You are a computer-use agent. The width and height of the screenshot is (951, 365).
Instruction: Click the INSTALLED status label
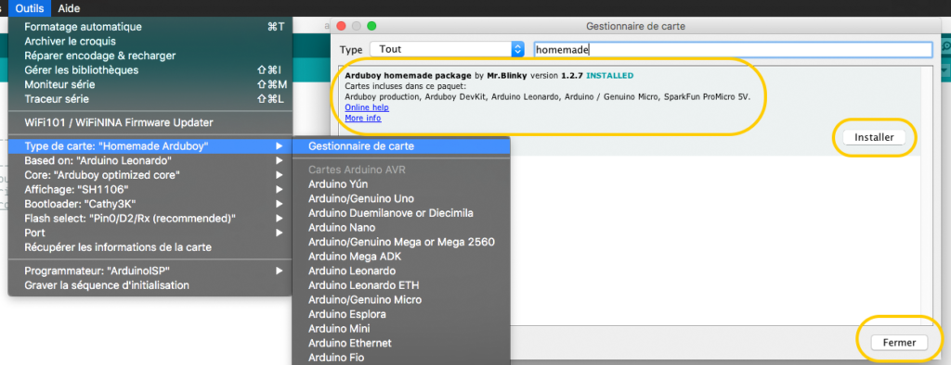coord(609,76)
